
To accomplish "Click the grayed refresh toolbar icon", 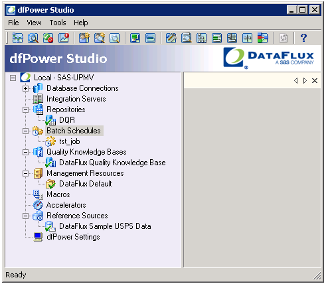I will (x=284, y=38).
